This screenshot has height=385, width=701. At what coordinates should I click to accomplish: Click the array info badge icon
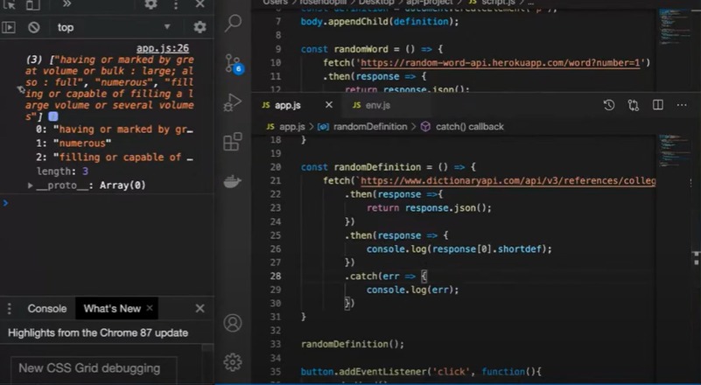[x=53, y=116]
